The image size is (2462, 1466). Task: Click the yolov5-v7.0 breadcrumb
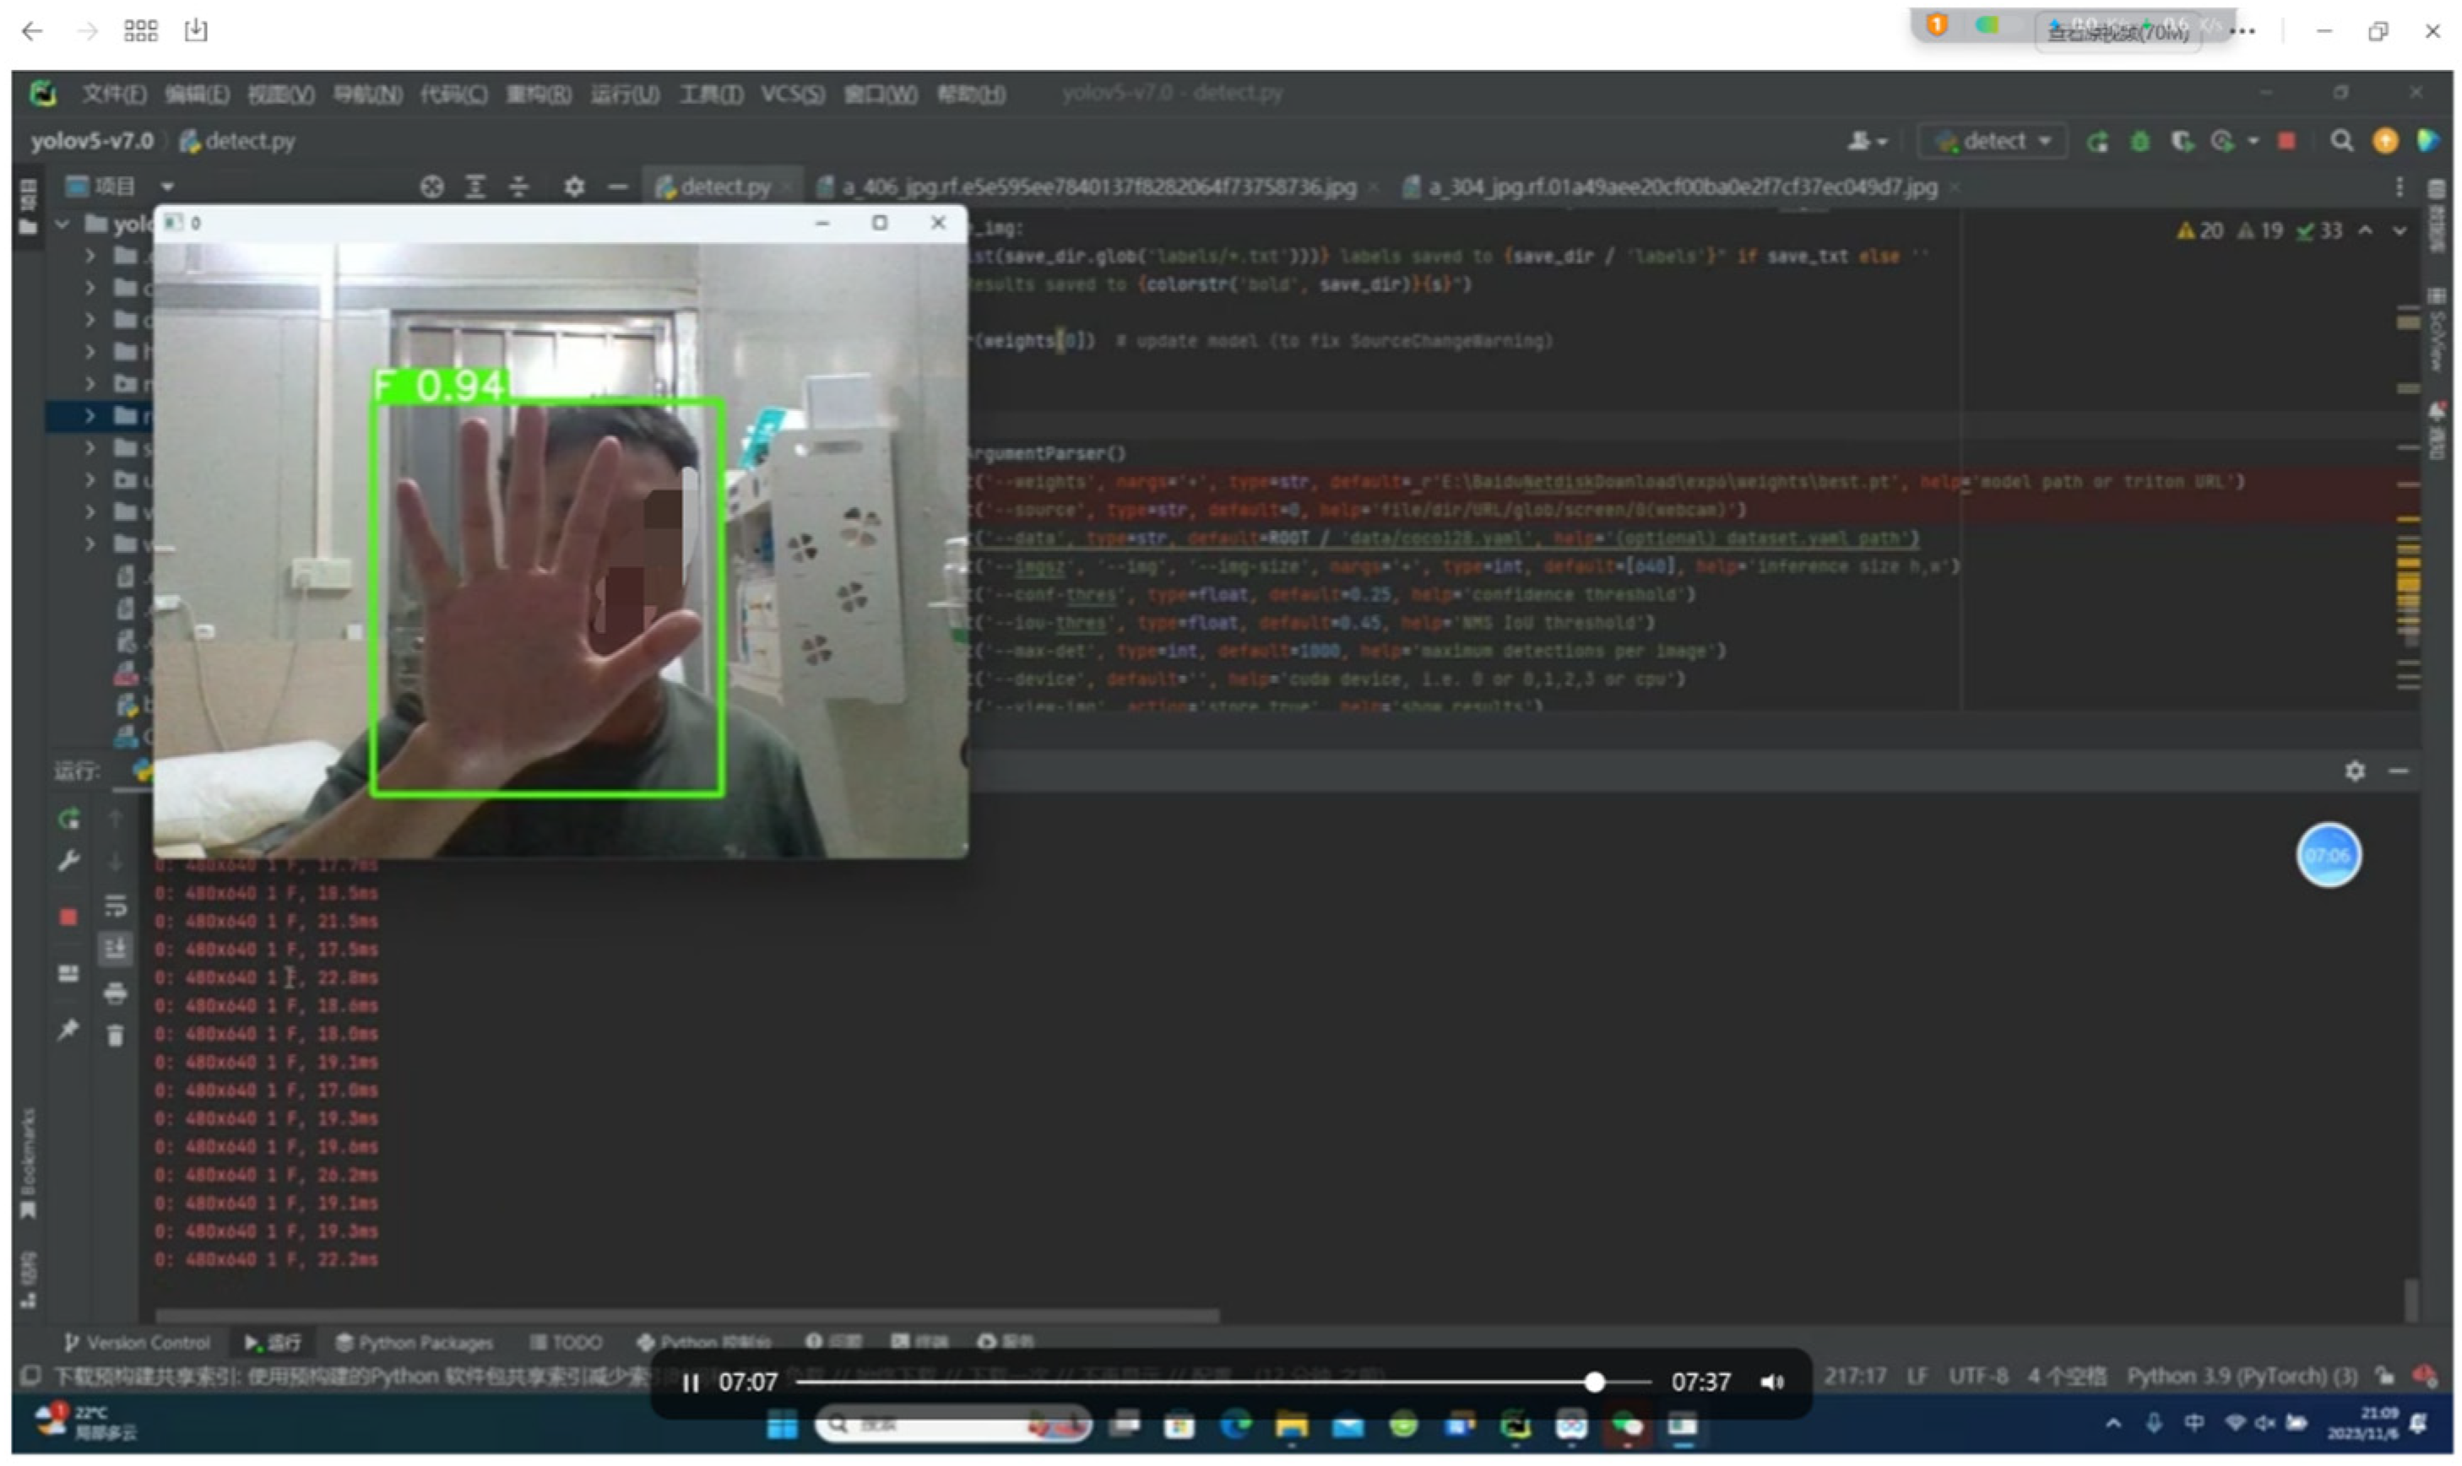(x=91, y=141)
